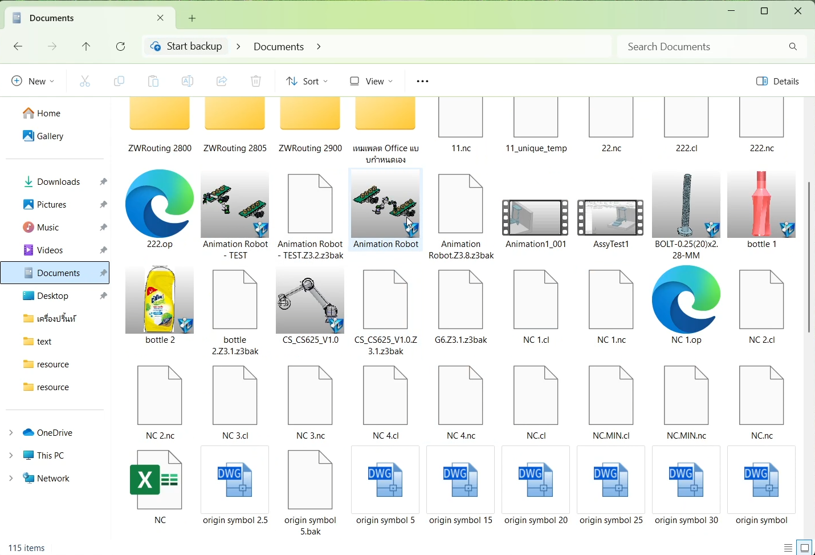The width and height of the screenshot is (815, 555).
Task: Click the back navigation arrow
Action: tap(18, 47)
